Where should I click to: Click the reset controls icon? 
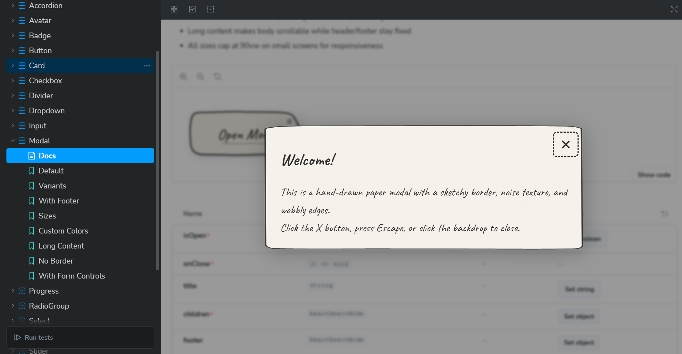pos(665,214)
